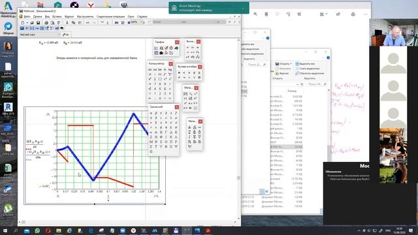Viewport: 418px width, 235px height.
Task: Dismiss the Zoom Meetings webcam notification
Action: [243, 8]
